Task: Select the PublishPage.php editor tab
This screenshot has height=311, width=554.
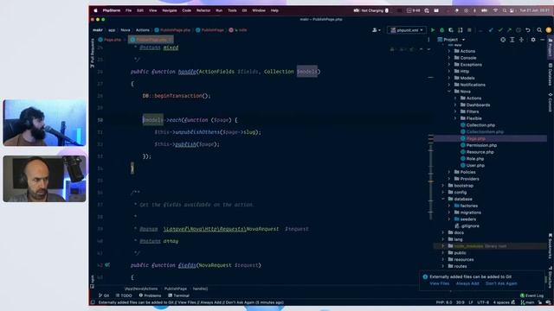Action: 150,40
